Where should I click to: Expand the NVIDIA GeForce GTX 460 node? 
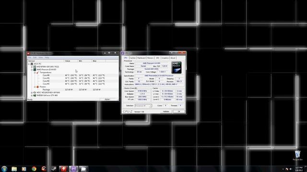coord(32,96)
